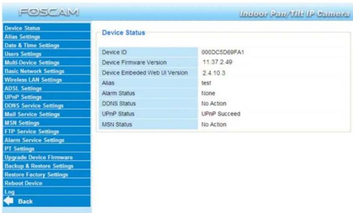Click the Back label
Image resolution: width=353 pixels, height=213 pixels.
[x=25, y=201]
